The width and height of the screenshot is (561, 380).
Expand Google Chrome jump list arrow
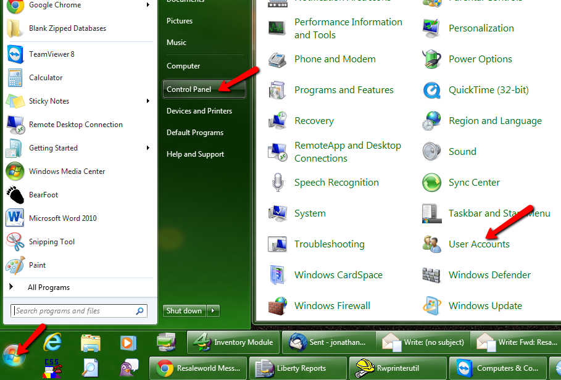[148, 5]
